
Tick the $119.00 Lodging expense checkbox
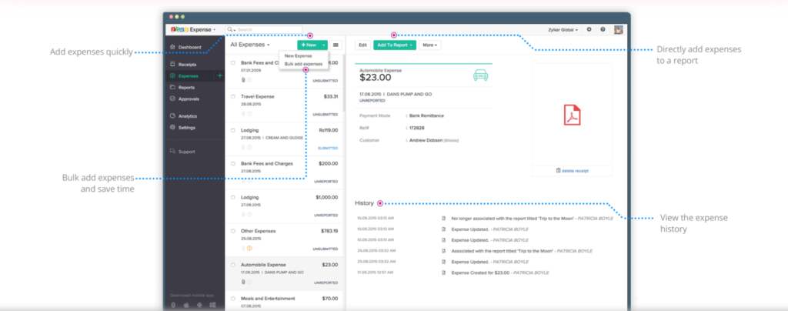coord(233,130)
